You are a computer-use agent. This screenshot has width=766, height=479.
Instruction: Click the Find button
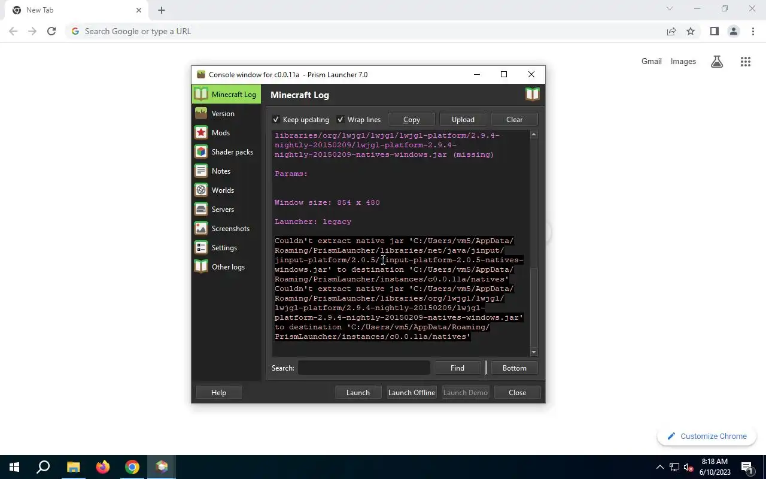(x=457, y=368)
